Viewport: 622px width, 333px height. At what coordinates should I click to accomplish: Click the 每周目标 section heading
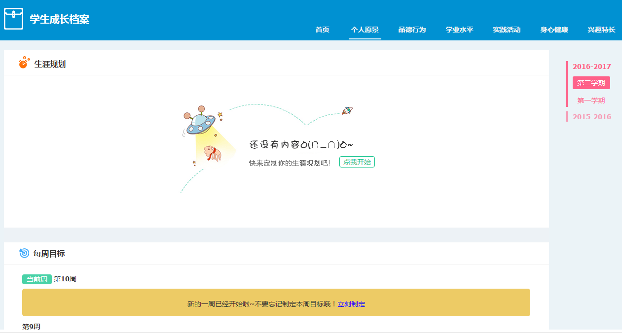coord(49,254)
